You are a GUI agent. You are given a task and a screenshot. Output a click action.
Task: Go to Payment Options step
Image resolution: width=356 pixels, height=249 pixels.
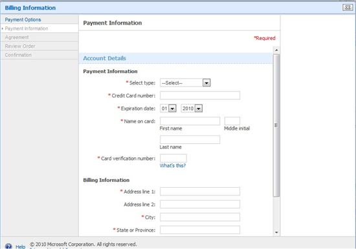23,20
